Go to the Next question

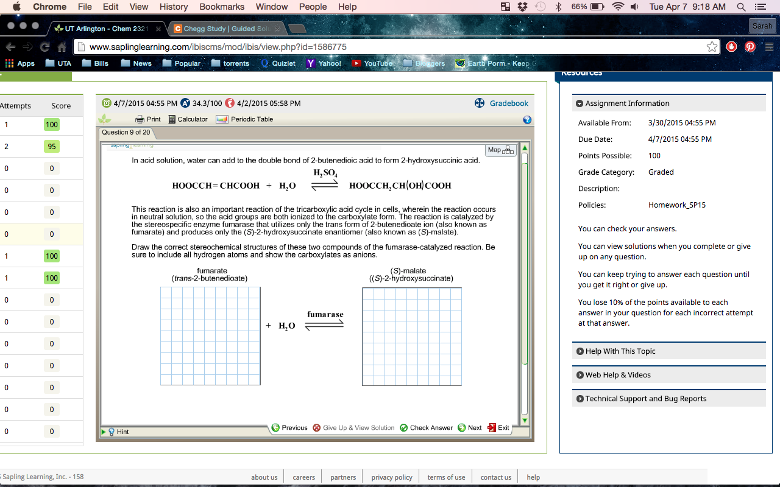(x=470, y=428)
